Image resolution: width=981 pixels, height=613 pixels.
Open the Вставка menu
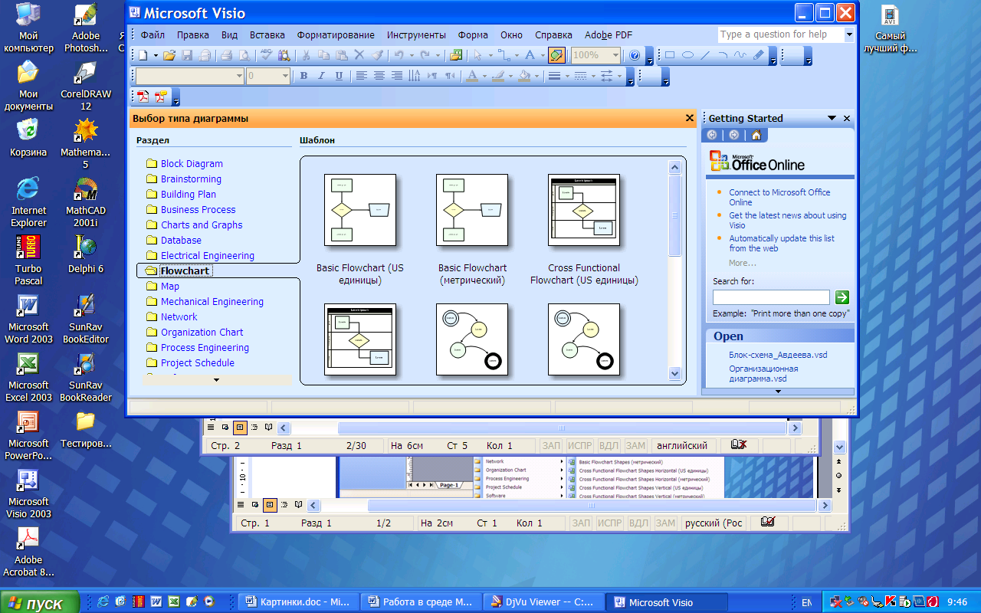click(267, 34)
